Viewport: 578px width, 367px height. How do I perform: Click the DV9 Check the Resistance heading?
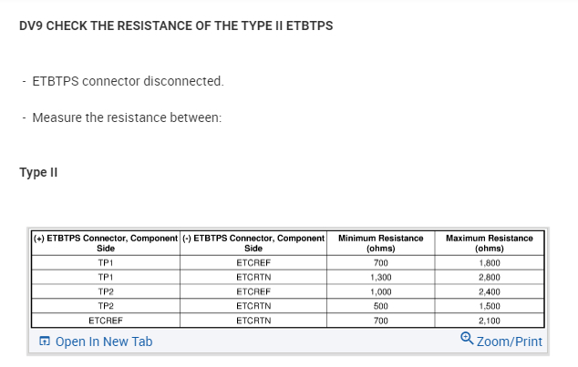176,25
